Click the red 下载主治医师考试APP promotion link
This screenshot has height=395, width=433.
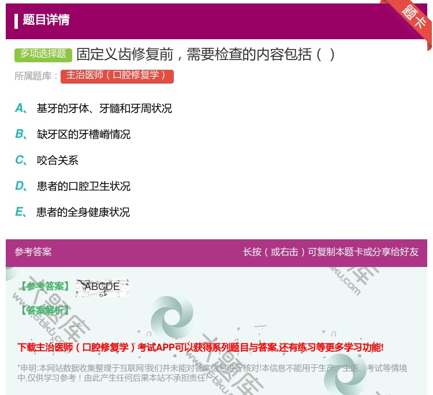[x=200, y=347]
